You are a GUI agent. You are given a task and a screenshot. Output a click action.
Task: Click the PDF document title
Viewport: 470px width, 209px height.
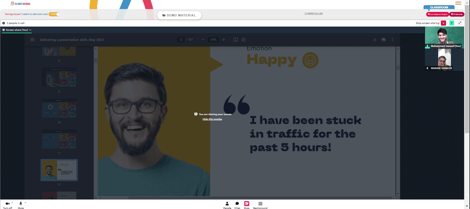point(71,40)
